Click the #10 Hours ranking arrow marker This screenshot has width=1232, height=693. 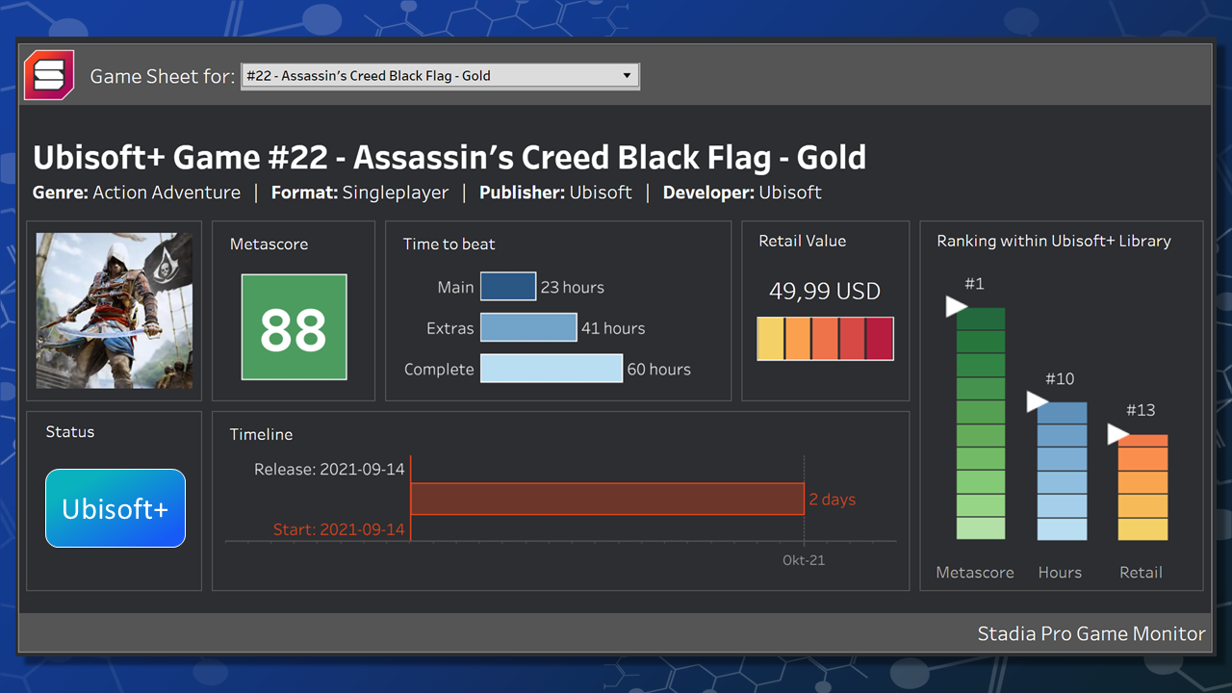(x=1037, y=401)
